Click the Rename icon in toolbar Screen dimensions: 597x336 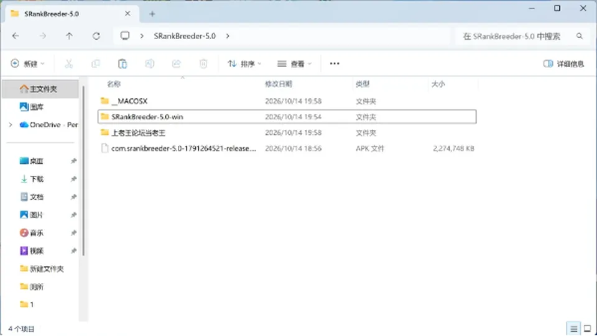150,63
